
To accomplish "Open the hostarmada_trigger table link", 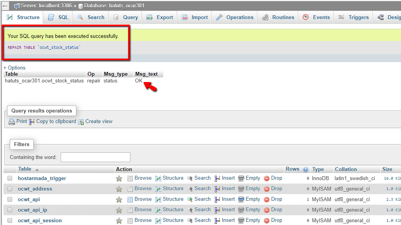I will point(42,178).
